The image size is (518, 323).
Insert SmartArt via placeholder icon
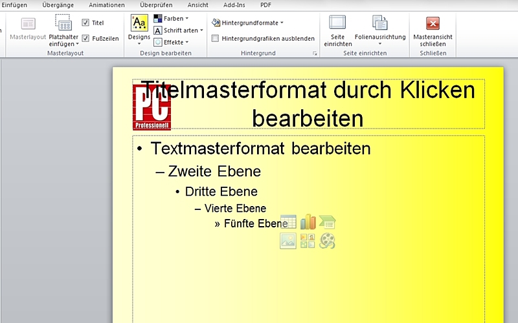[328, 222]
